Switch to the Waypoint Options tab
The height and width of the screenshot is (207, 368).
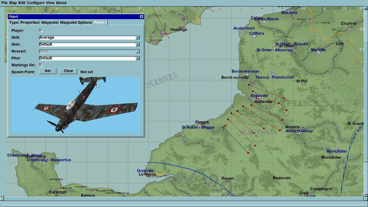(x=76, y=22)
